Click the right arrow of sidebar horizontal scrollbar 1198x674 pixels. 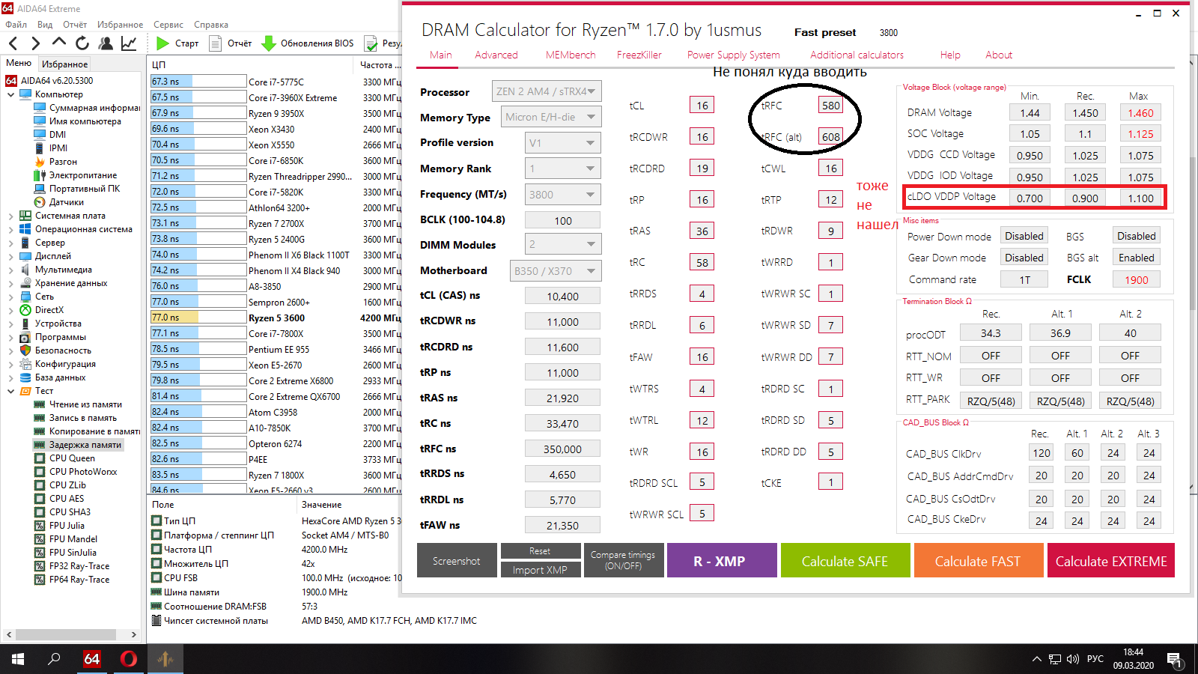(x=133, y=634)
